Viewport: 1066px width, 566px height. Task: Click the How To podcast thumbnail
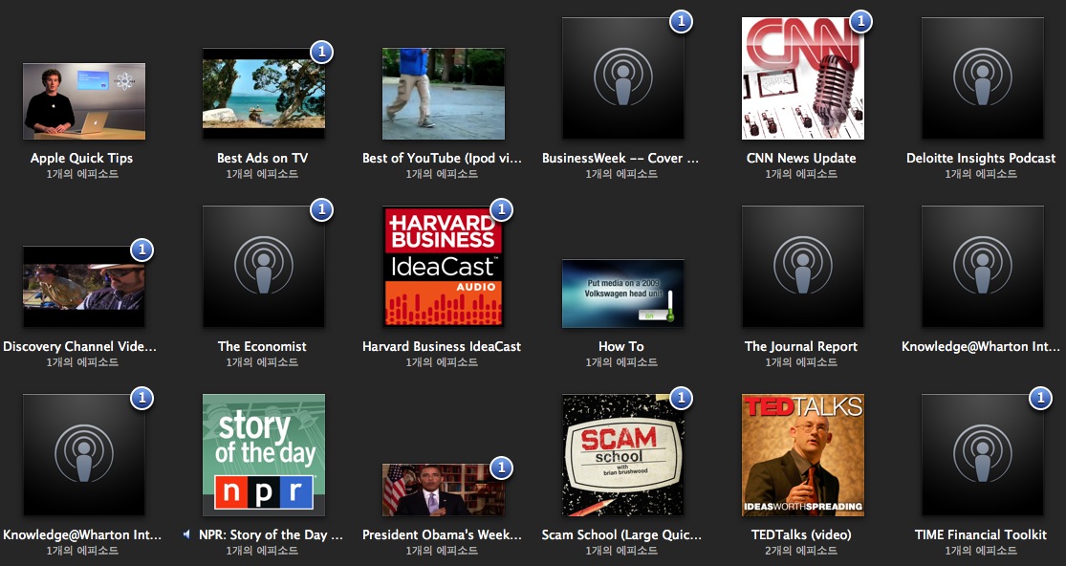(622, 294)
